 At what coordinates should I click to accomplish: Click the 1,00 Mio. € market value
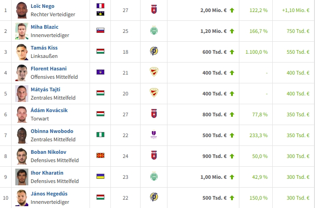click(x=213, y=177)
